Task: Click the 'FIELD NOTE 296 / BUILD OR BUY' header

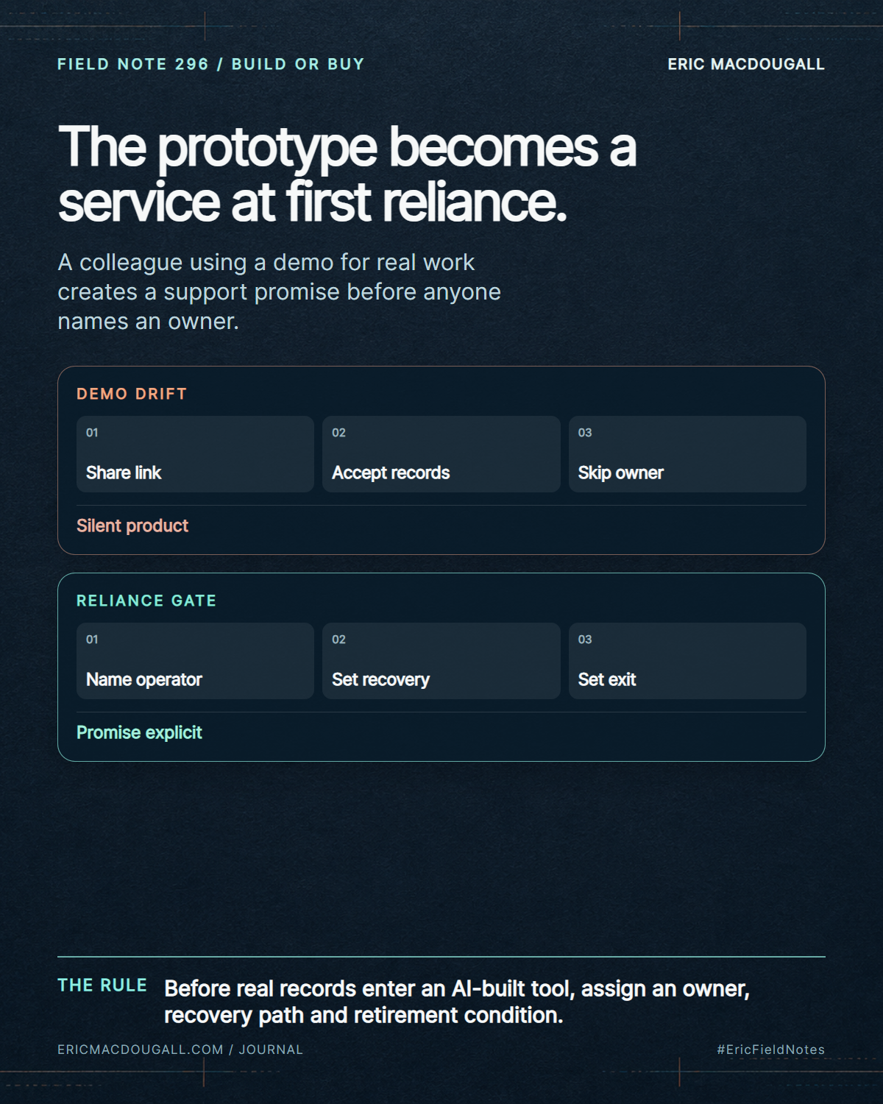Action: coord(211,64)
